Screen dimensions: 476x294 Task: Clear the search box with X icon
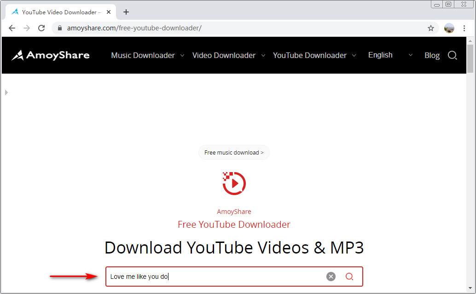coord(331,277)
